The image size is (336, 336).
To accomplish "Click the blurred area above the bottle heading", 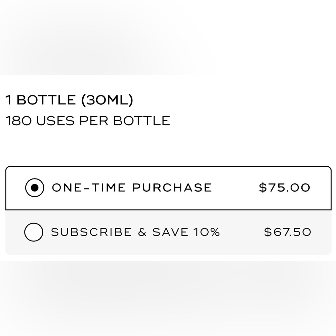I will pyautogui.click(x=168, y=38).
